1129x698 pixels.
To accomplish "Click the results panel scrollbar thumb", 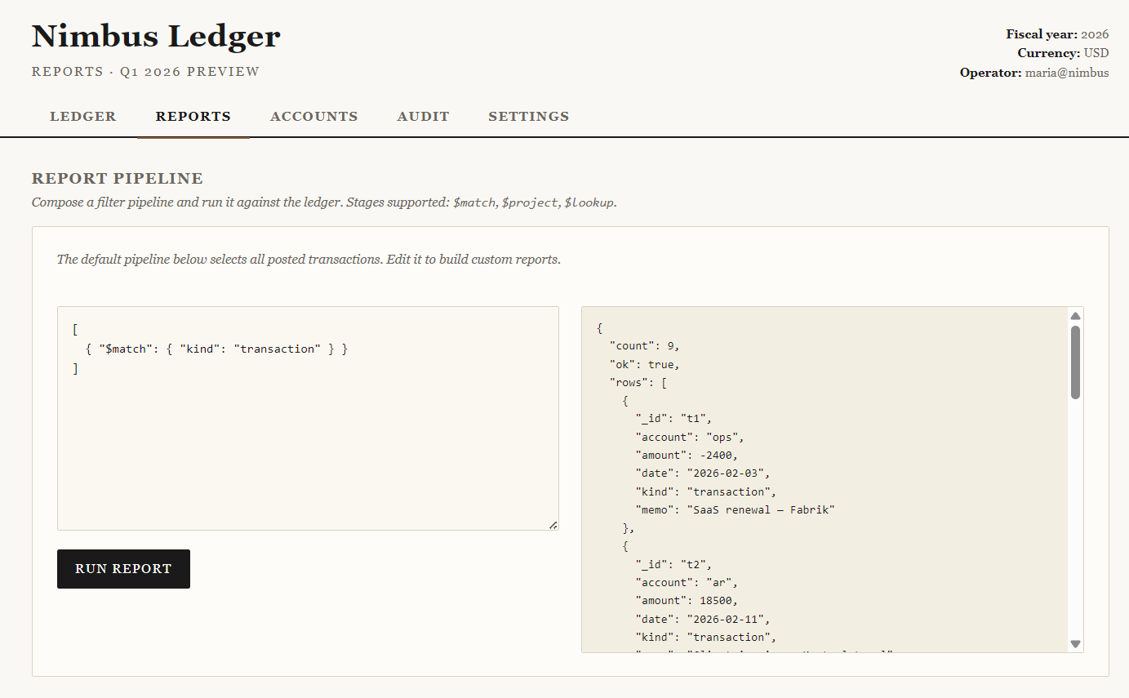I will pyautogui.click(x=1075, y=362).
